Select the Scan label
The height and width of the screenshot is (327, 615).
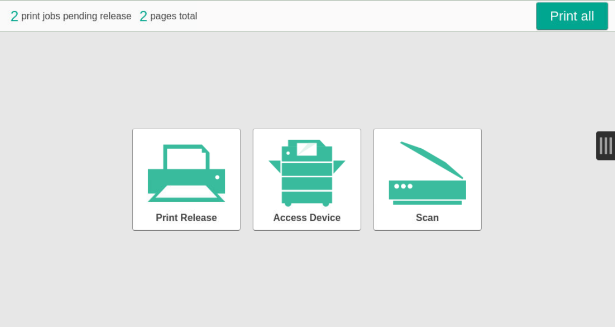[427, 218]
